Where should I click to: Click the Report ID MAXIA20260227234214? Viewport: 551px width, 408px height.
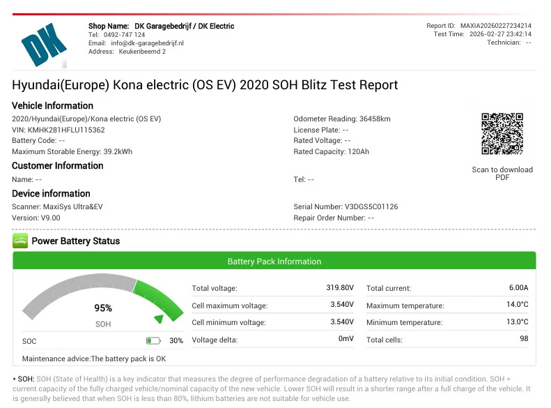pos(479,26)
